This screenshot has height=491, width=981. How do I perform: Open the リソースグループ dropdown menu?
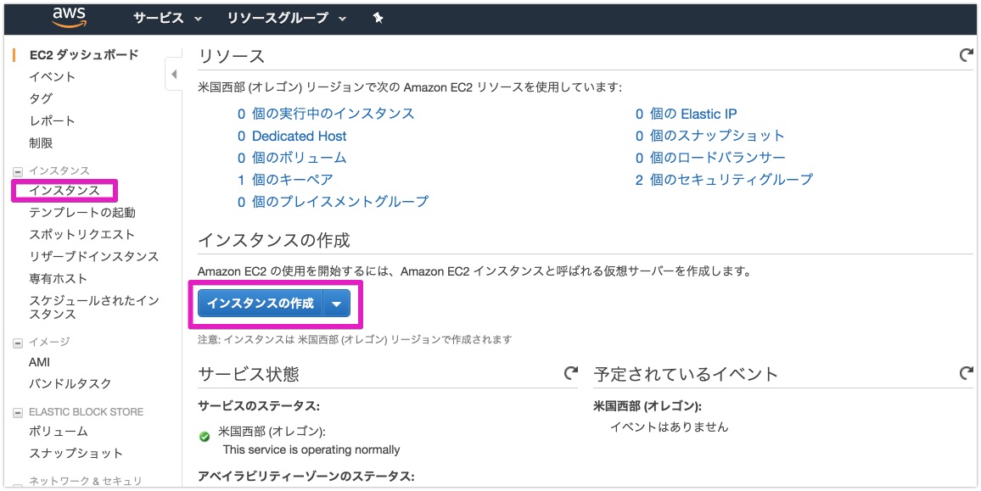tap(287, 18)
